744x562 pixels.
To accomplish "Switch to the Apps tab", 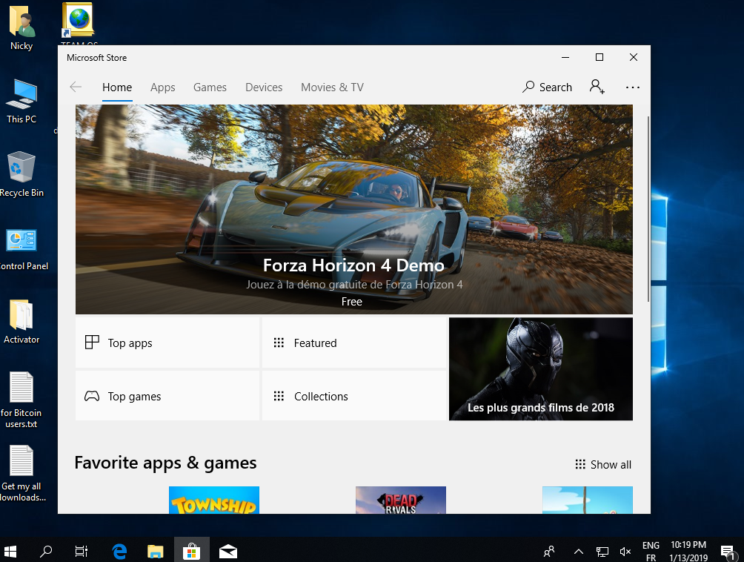I will coord(163,87).
